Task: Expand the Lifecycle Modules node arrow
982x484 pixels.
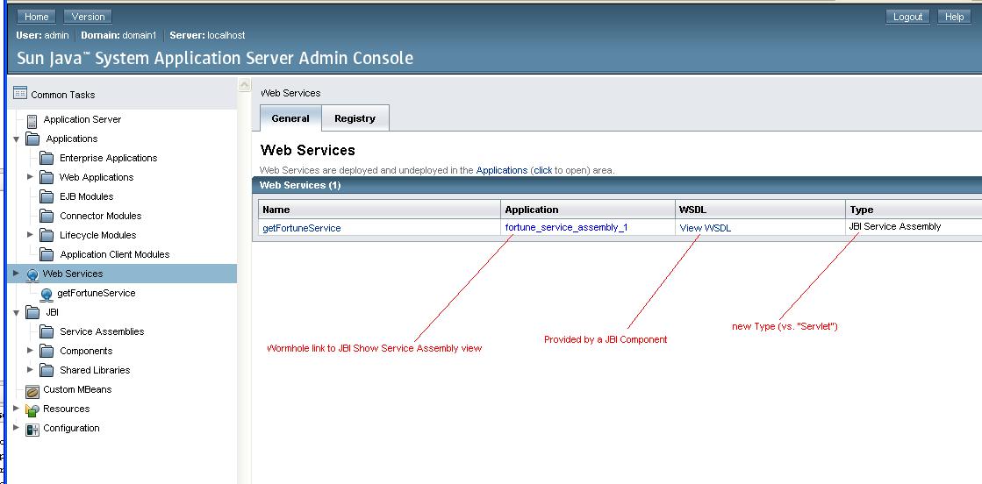Action: pos(31,235)
